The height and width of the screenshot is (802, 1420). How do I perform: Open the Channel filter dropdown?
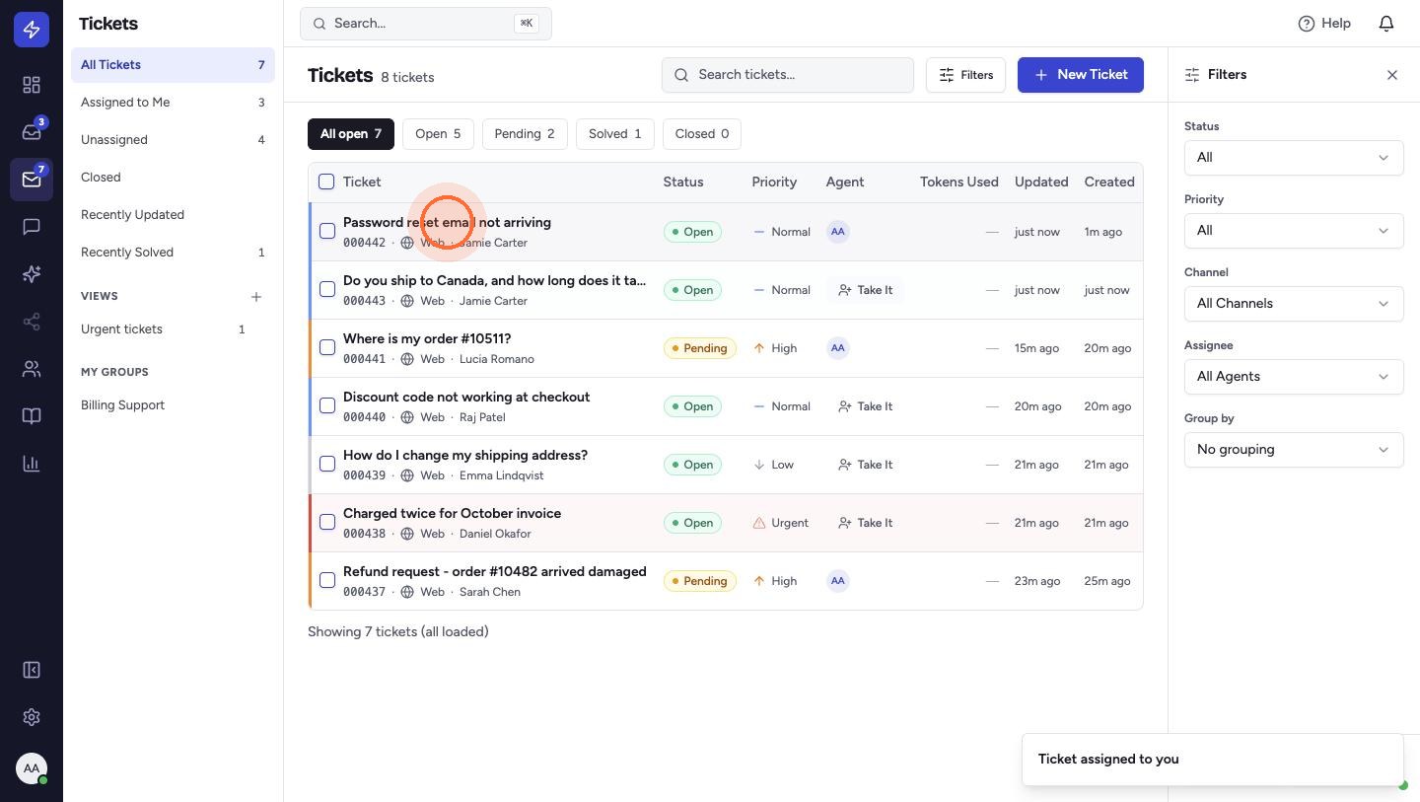pyautogui.click(x=1294, y=304)
